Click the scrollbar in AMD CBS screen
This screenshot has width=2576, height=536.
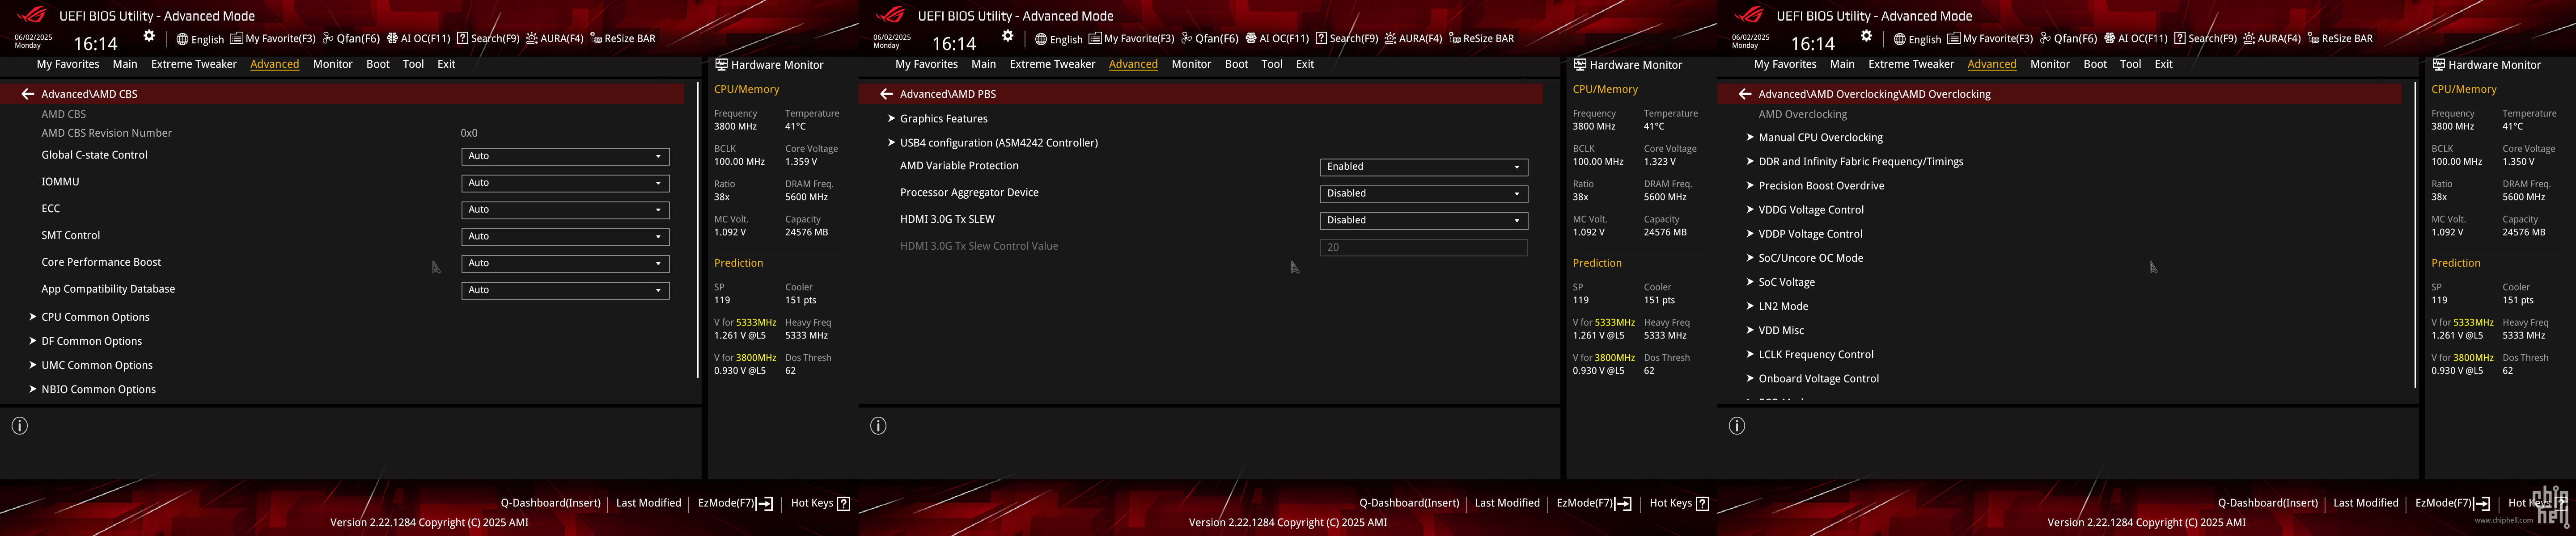click(697, 230)
